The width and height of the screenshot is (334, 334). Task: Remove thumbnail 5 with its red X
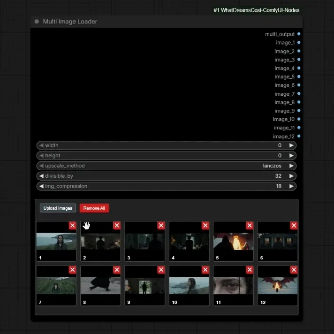tap(250, 225)
